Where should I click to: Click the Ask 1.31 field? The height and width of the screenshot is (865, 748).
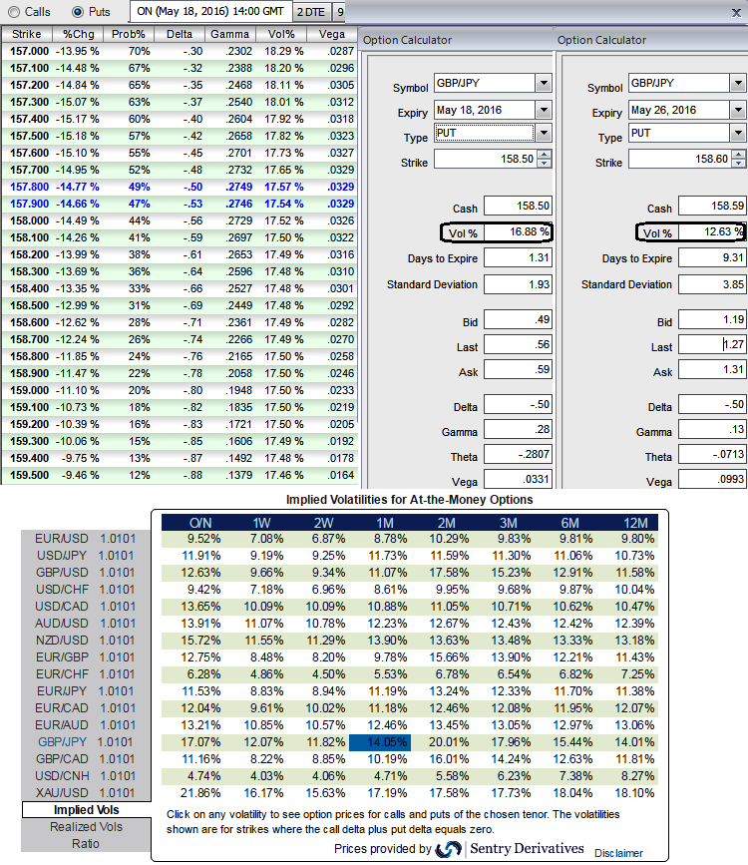(711, 369)
